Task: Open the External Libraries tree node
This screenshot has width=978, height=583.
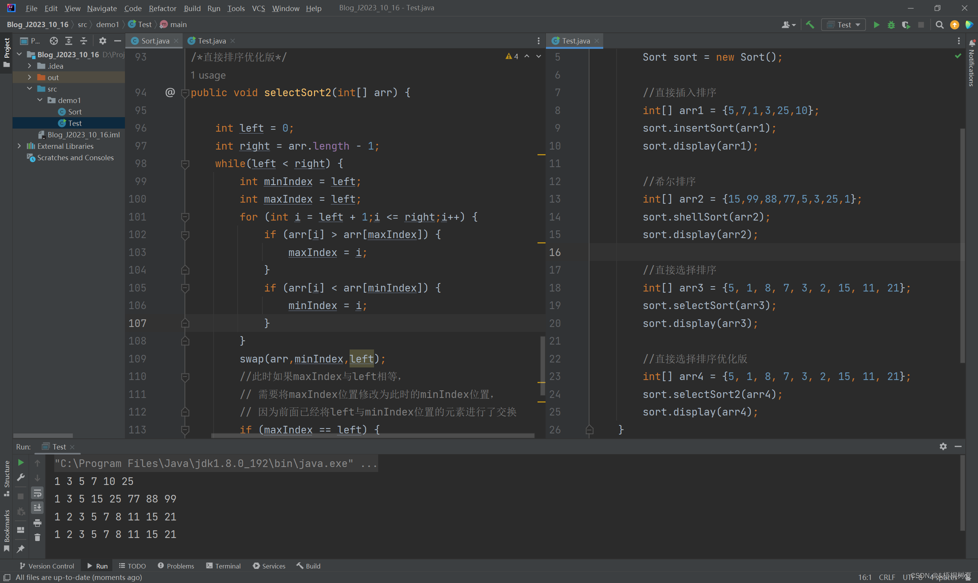Action: point(18,146)
